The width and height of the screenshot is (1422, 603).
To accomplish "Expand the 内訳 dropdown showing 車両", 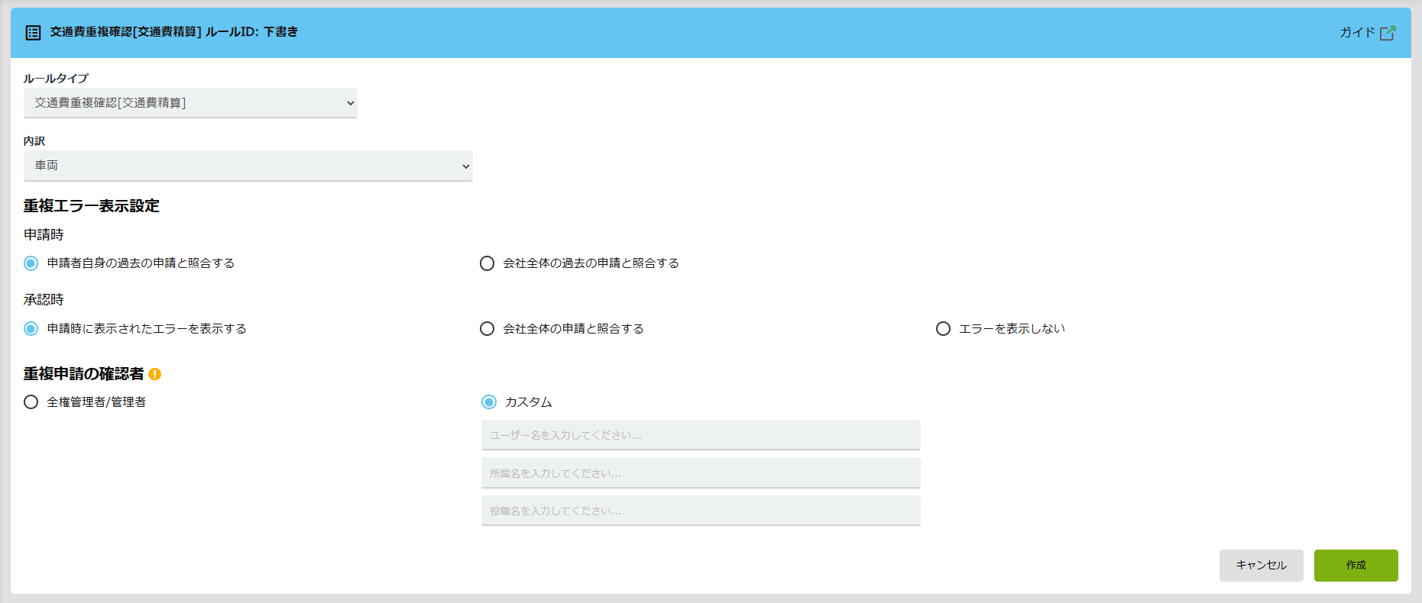I will click(x=248, y=166).
